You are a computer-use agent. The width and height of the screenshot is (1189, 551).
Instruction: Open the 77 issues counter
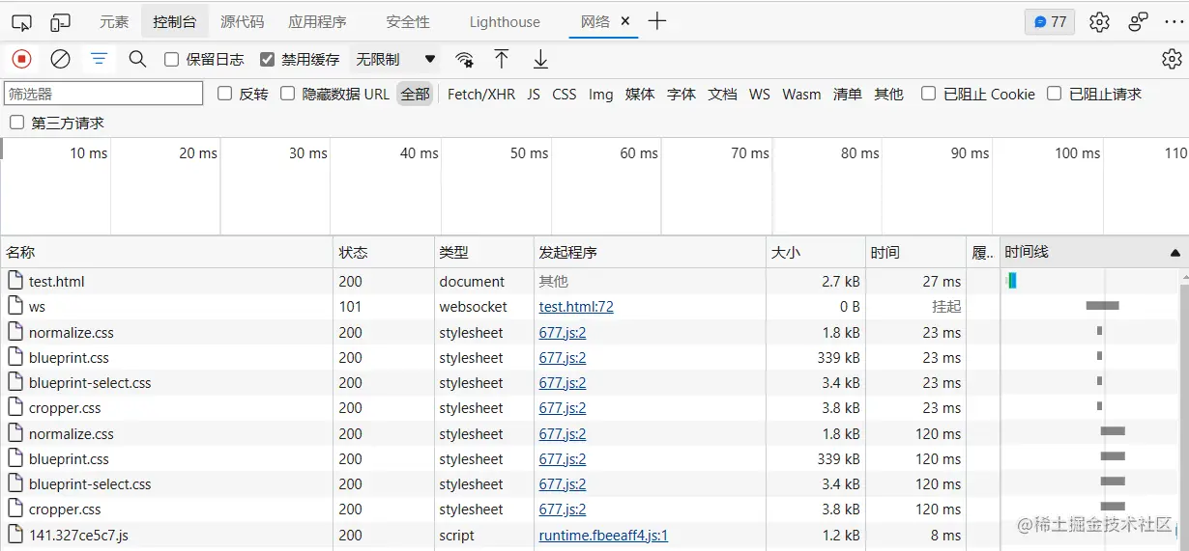(x=1050, y=21)
